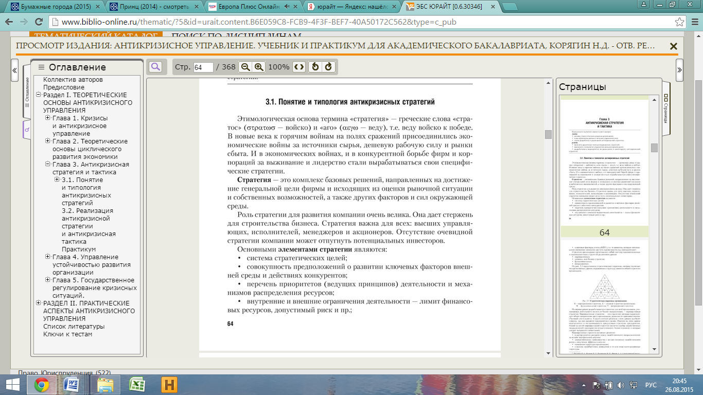The height and width of the screenshot is (395, 703).
Task: Zoom out the book page
Action: click(x=245, y=67)
